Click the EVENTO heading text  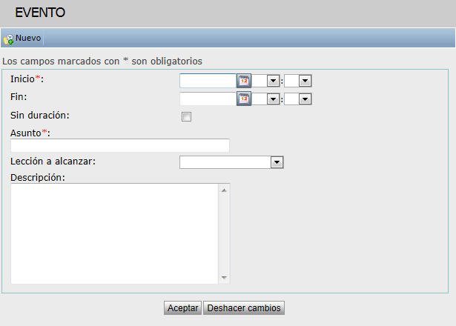click(40, 13)
